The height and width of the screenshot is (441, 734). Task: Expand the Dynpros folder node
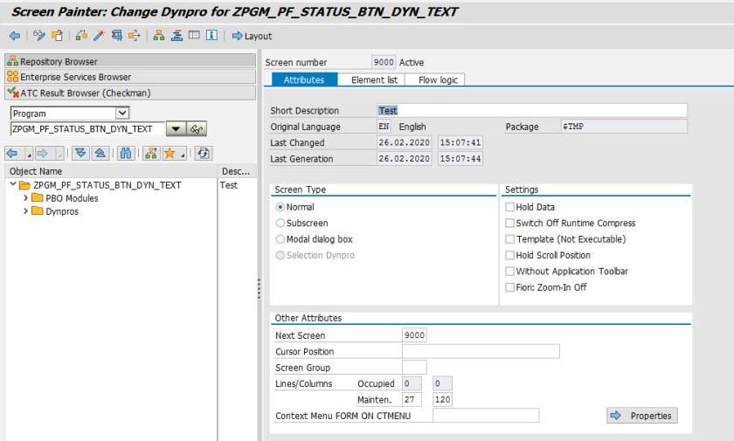25,211
